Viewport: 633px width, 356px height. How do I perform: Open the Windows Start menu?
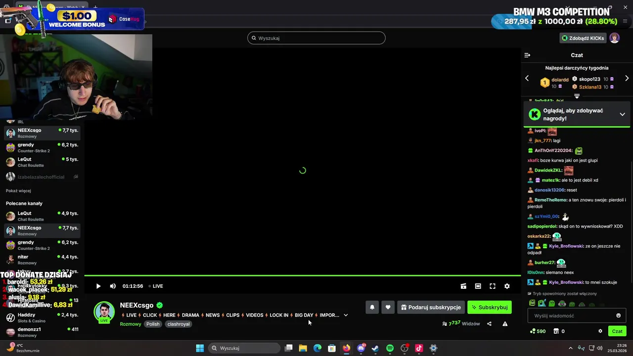click(200, 348)
